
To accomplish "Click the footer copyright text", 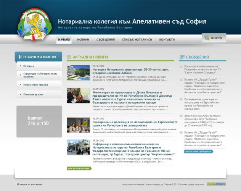I will click(163, 185).
